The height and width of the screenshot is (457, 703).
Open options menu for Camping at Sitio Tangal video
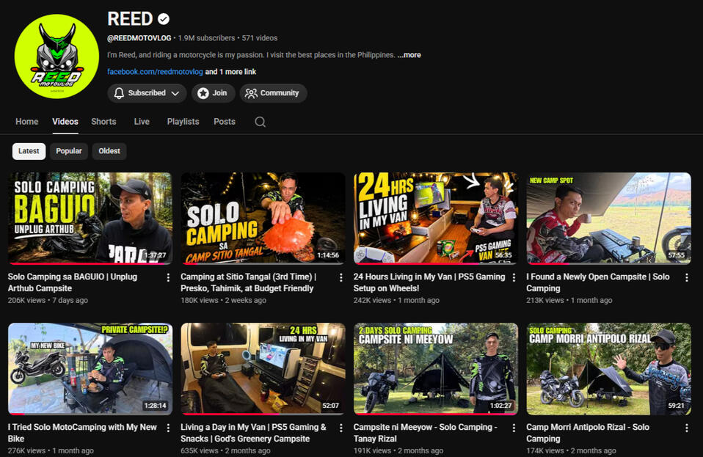(341, 278)
